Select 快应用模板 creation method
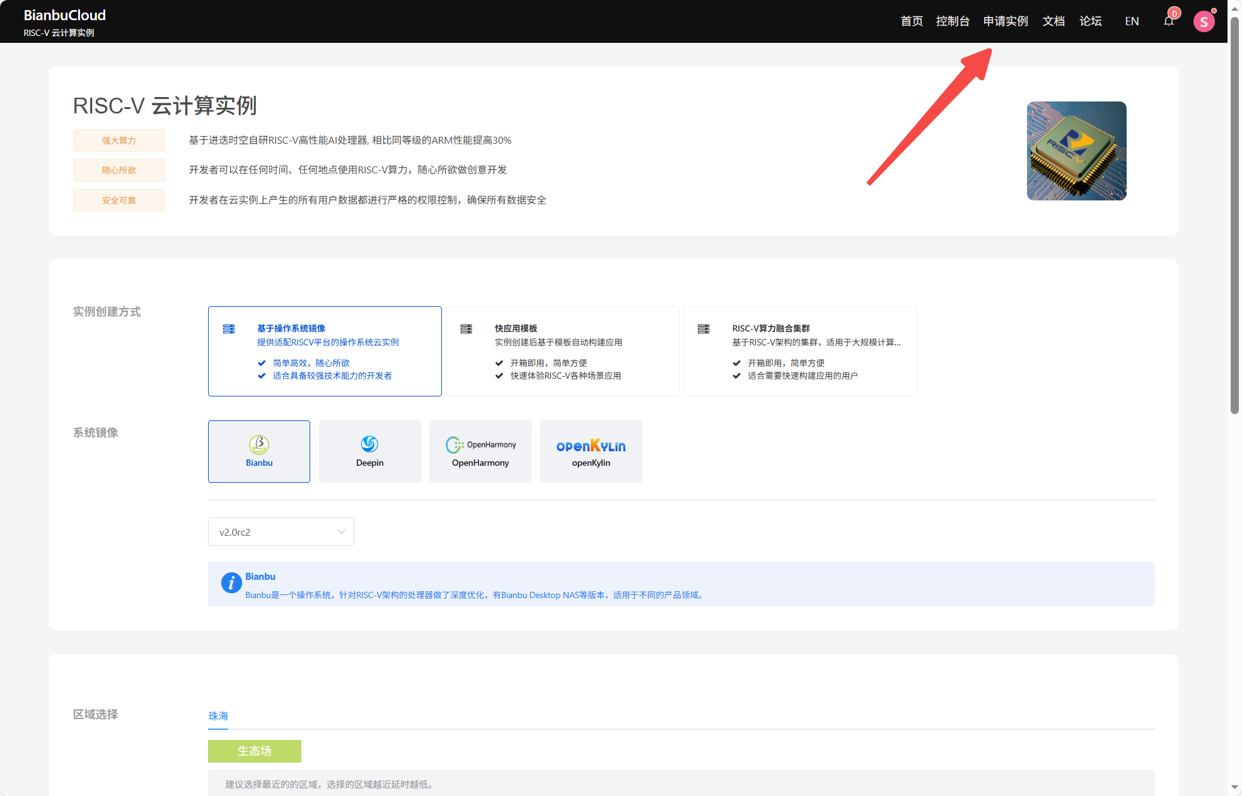 click(562, 351)
